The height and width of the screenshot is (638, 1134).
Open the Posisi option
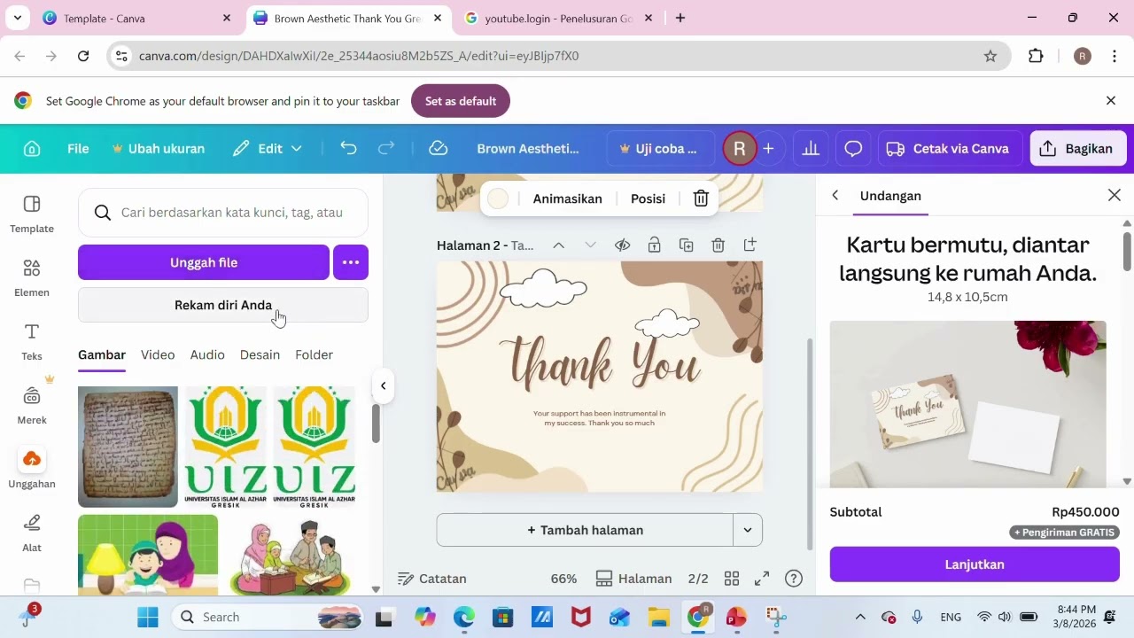click(648, 198)
